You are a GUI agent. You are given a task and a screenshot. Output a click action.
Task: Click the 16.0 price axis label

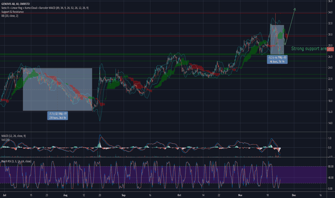pos(330,112)
